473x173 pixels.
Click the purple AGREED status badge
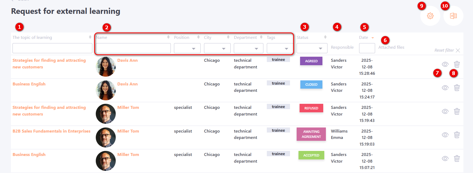[x=311, y=61]
